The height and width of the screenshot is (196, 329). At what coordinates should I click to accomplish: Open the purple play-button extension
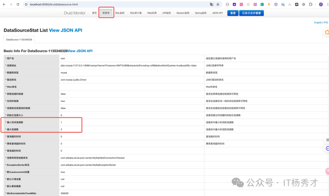[x=234, y=4]
